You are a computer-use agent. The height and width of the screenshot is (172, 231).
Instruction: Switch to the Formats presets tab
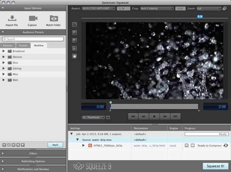[23, 45]
